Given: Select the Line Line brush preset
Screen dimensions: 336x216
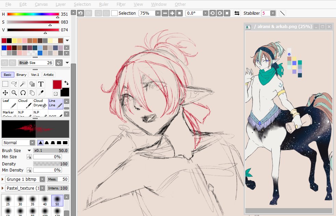Looking at the screenshot, I should click(x=56, y=104).
